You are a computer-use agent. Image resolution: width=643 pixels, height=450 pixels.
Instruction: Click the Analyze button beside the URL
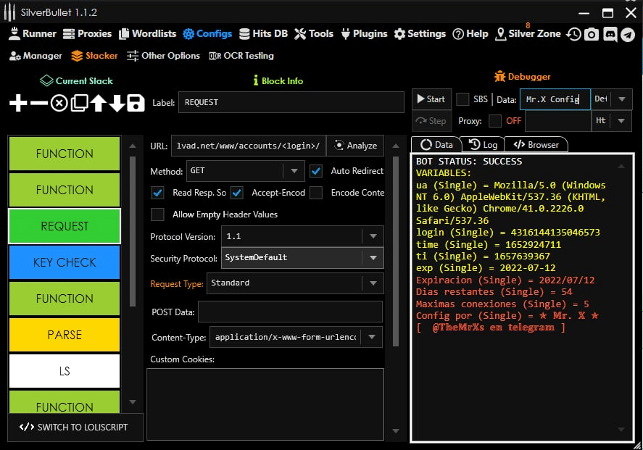[355, 146]
